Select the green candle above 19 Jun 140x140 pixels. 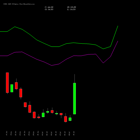pyautogui.click(x=12, y=88)
